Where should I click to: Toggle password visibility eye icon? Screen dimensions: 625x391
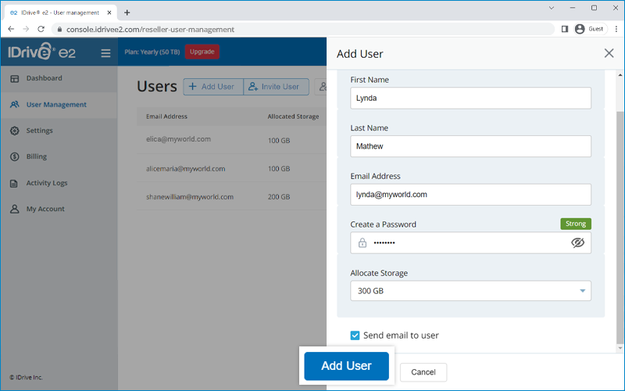click(577, 243)
